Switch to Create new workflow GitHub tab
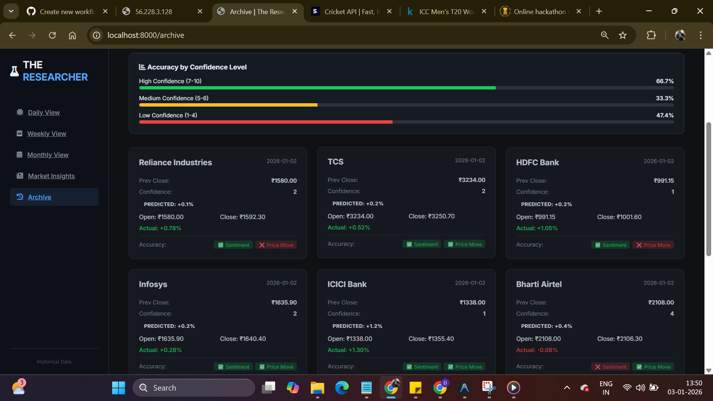713x401 pixels. click(67, 12)
